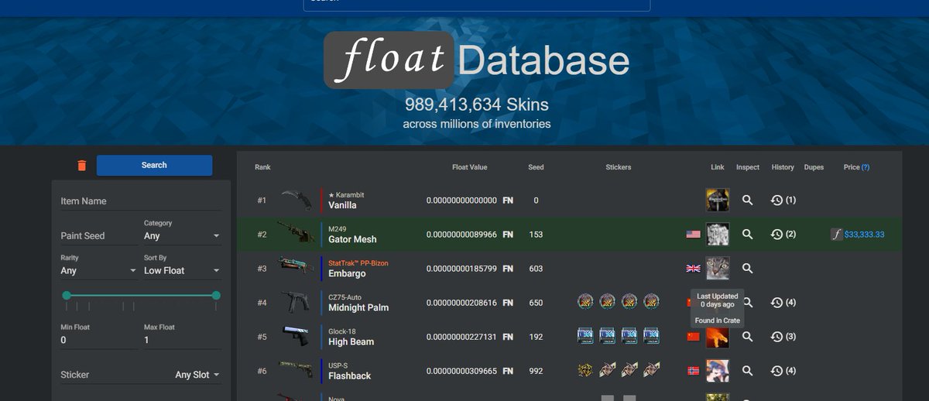Viewport: 929px width, 401px height.
Task: Click the Float Value column header
Action: [470, 167]
